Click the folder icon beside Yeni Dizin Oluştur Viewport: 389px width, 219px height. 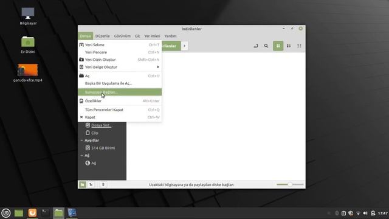(x=81, y=60)
